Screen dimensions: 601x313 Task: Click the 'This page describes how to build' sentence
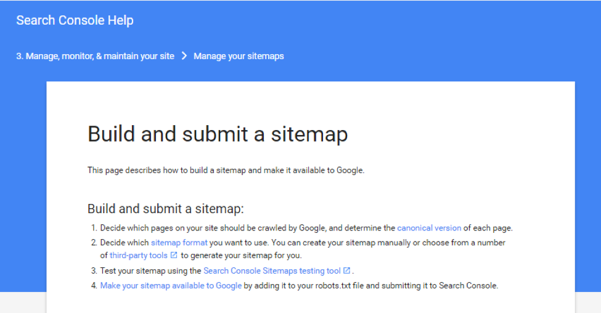[x=226, y=170]
